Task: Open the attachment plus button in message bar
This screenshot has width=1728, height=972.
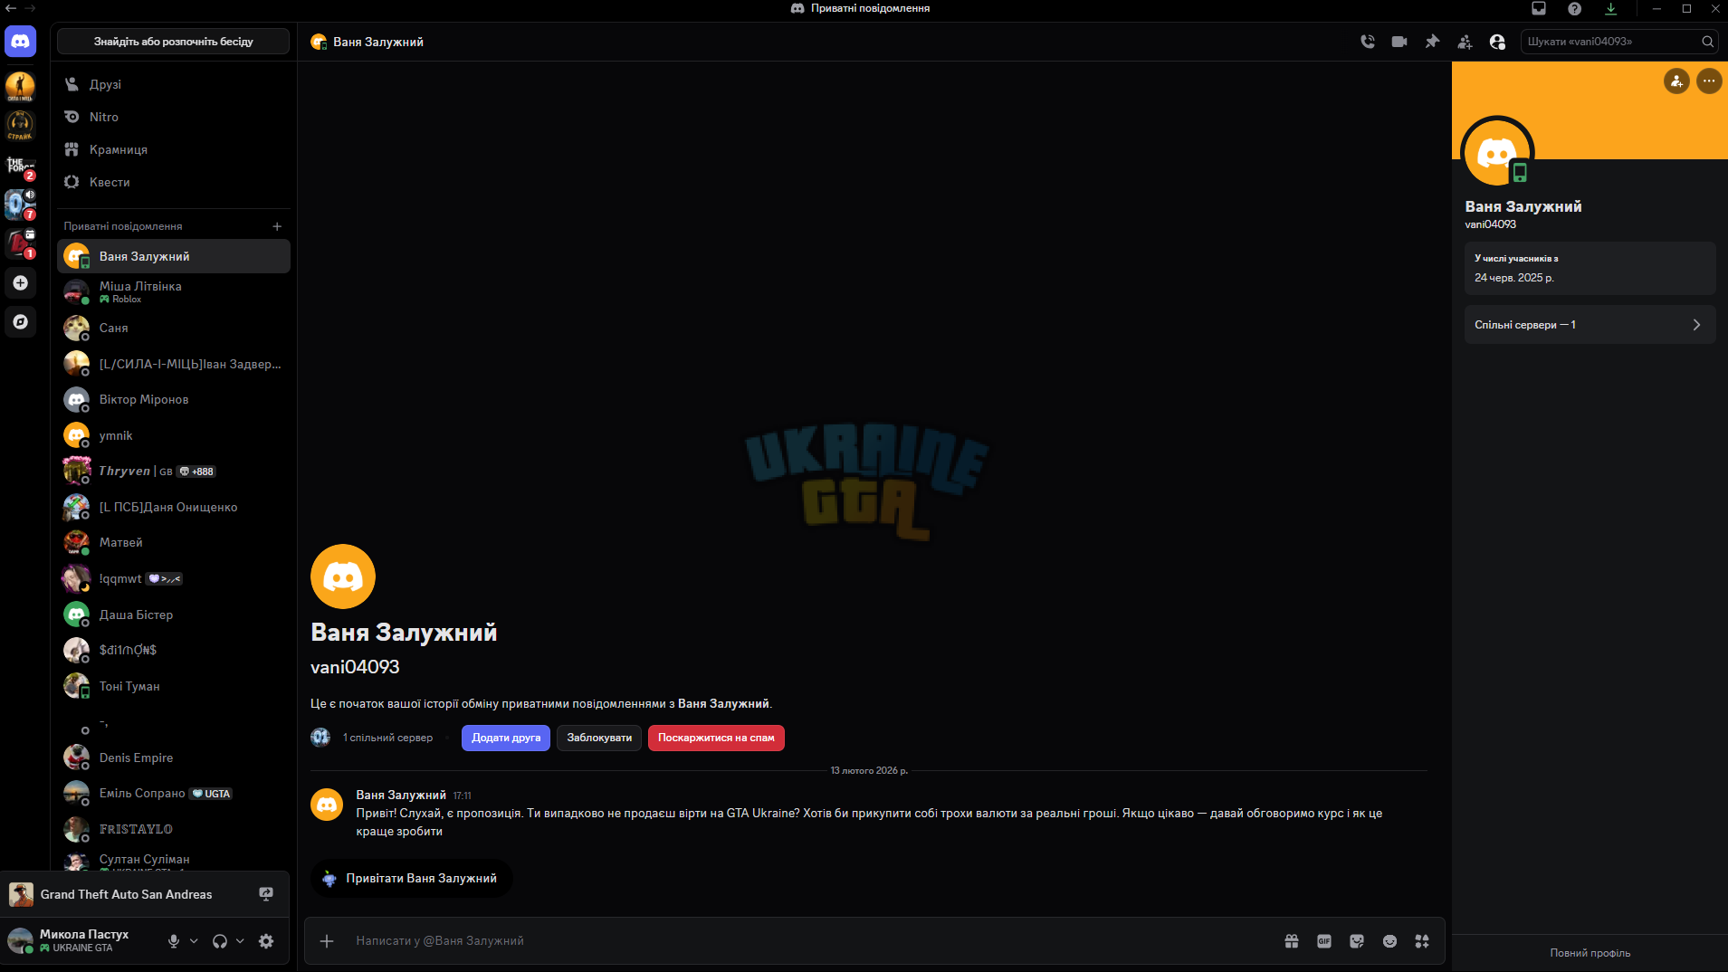Action: 327,941
